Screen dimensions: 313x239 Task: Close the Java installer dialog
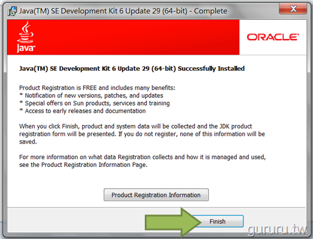pyautogui.click(x=293, y=8)
